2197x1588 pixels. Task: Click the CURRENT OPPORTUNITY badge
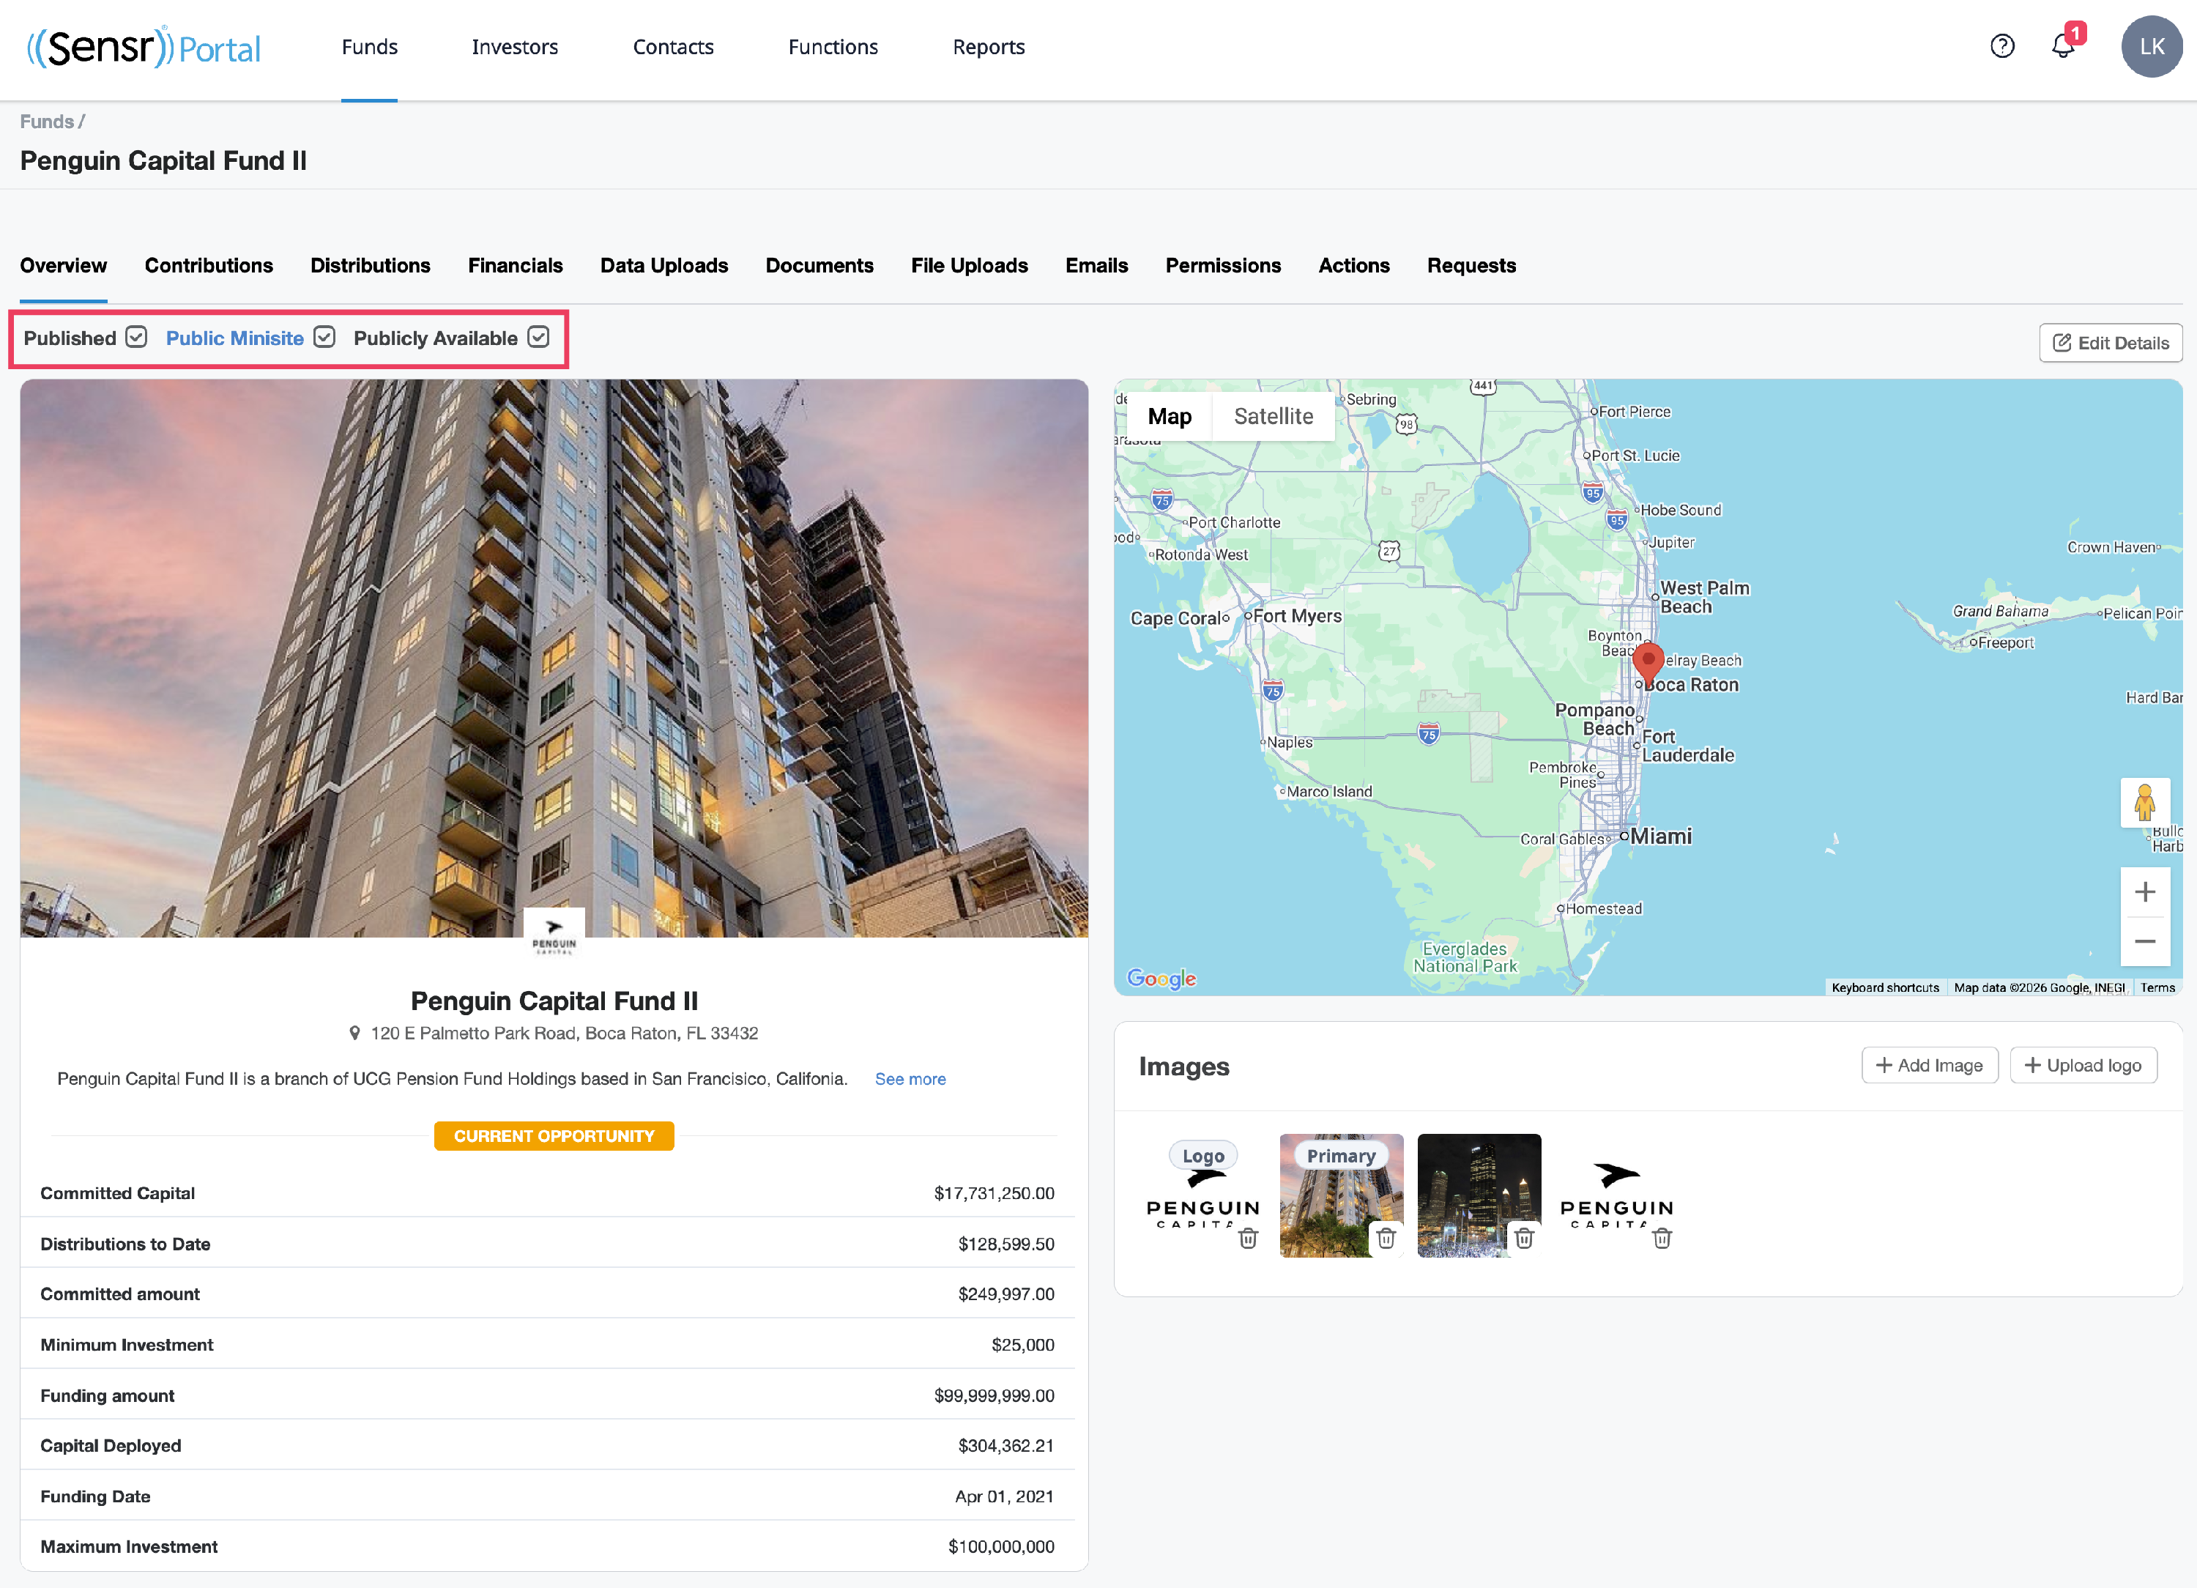point(553,1135)
